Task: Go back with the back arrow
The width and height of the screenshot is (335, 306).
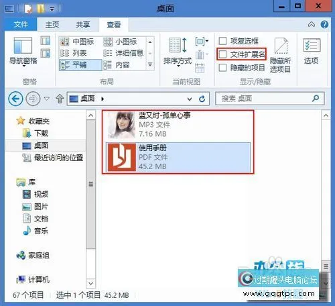Action: [x=15, y=99]
